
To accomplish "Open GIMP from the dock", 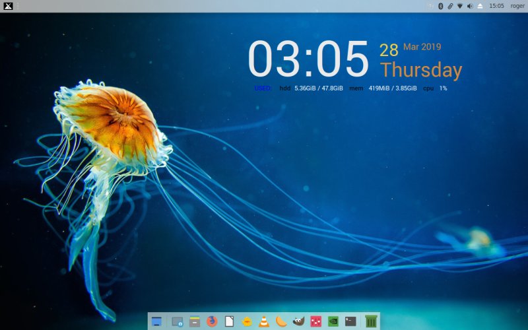I will 298,321.
